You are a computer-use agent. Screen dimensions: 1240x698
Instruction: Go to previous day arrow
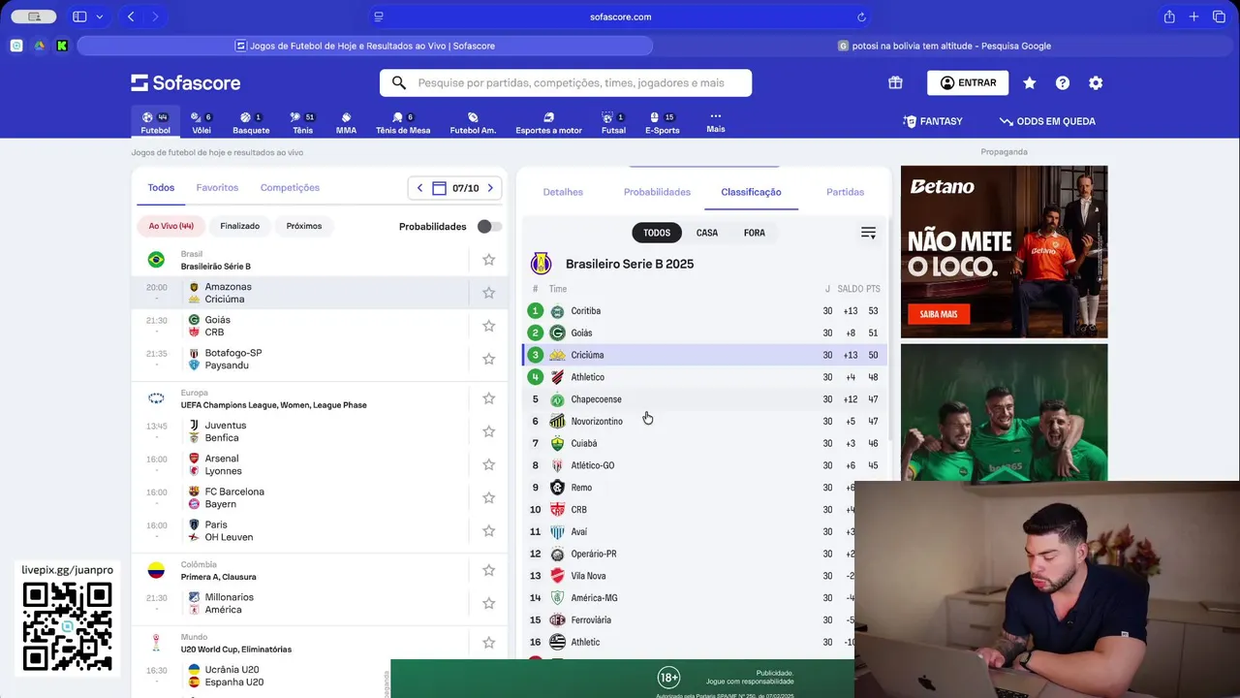(419, 188)
